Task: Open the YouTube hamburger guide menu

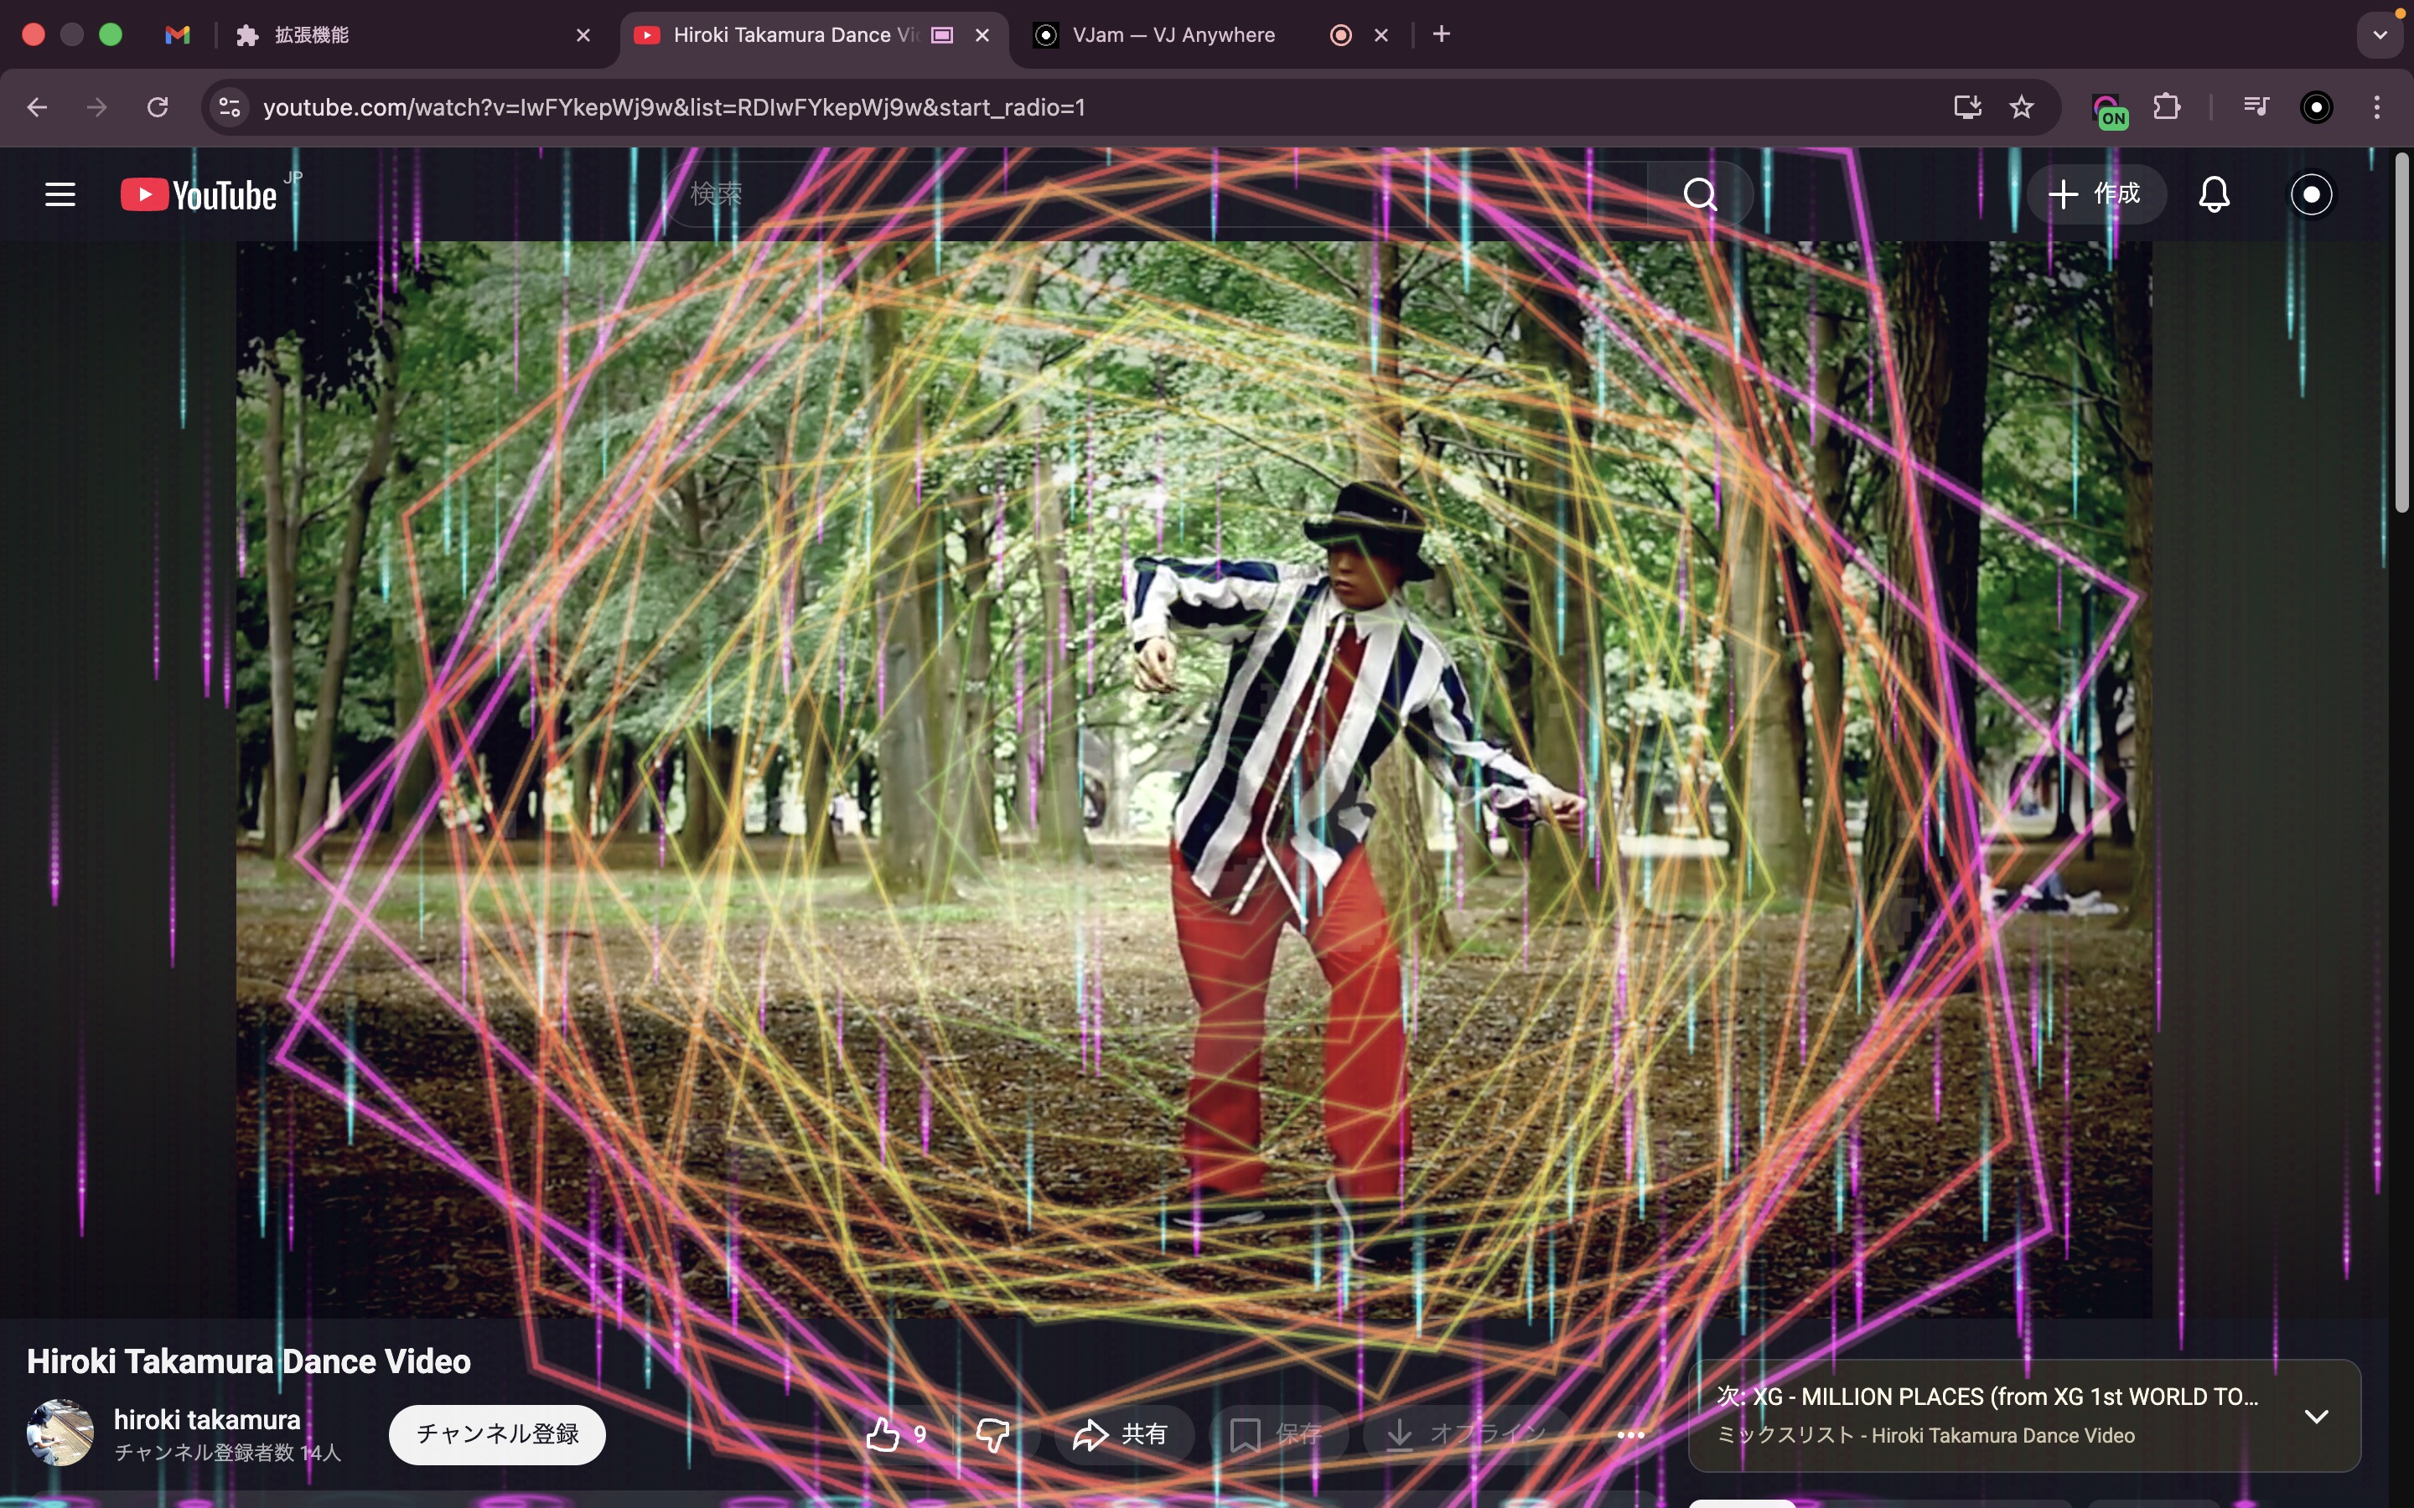Action: click(x=60, y=194)
